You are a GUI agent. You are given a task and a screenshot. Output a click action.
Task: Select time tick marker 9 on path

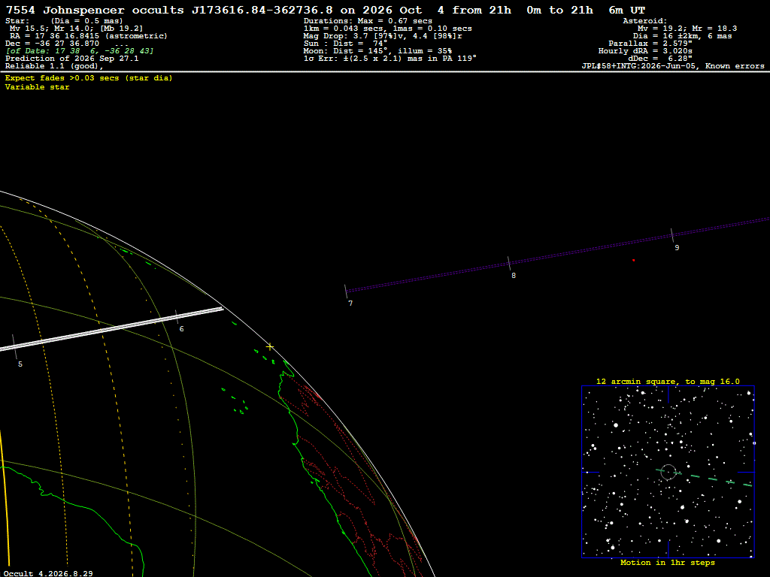[672, 235]
